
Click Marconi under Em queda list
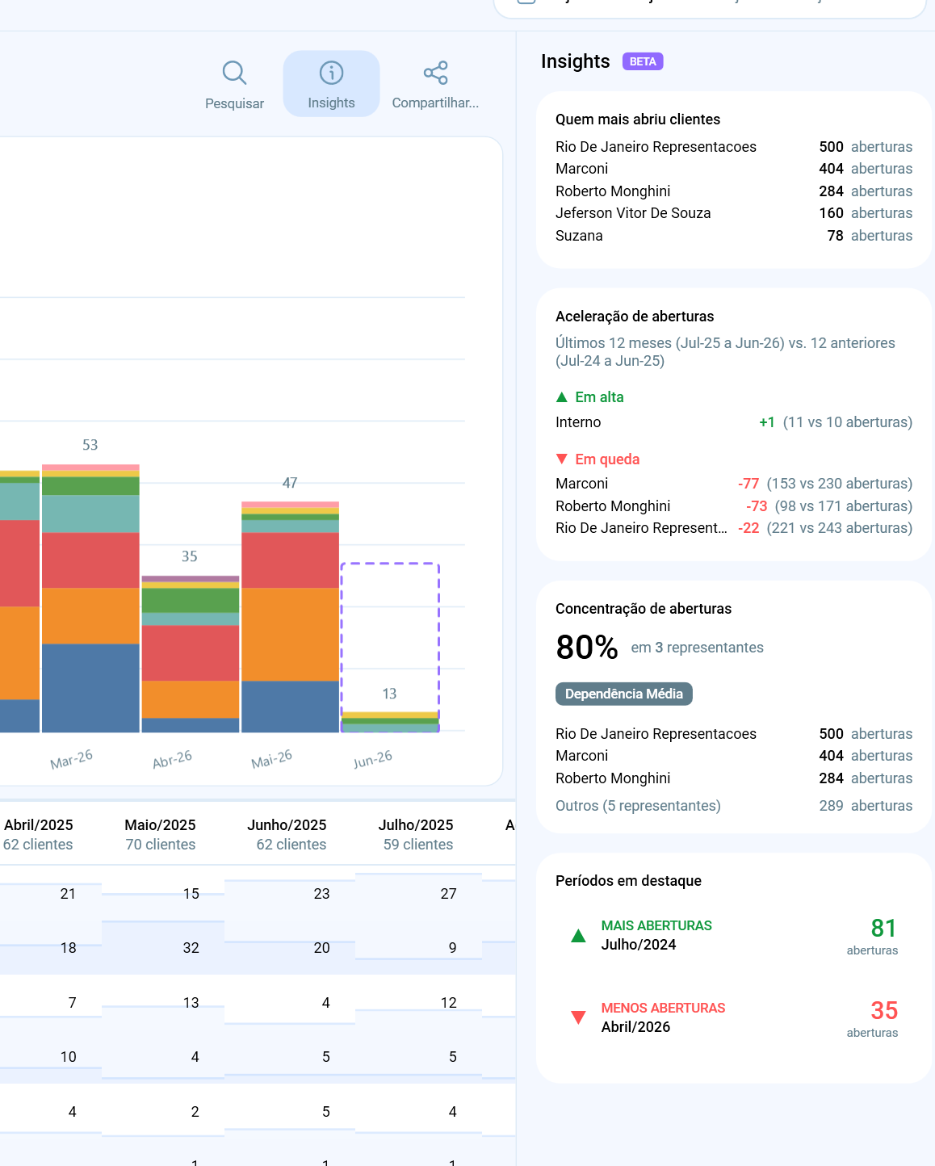click(581, 484)
